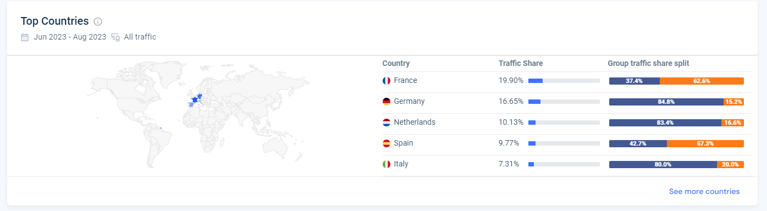Click highlighted France on the world map

point(194,100)
